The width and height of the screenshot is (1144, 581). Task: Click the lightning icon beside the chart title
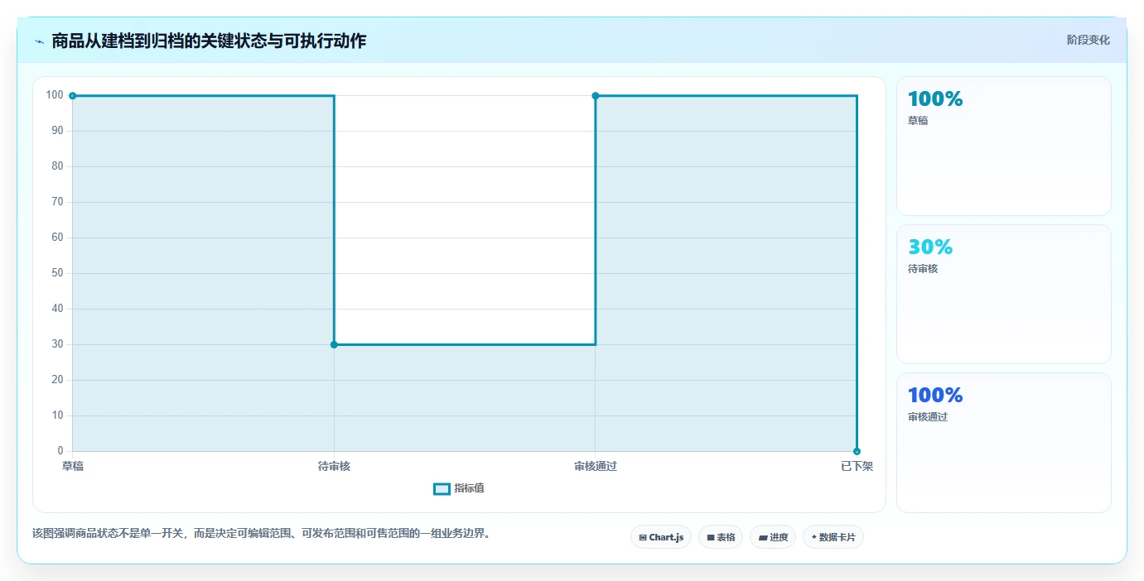click(x=39, y=41)
